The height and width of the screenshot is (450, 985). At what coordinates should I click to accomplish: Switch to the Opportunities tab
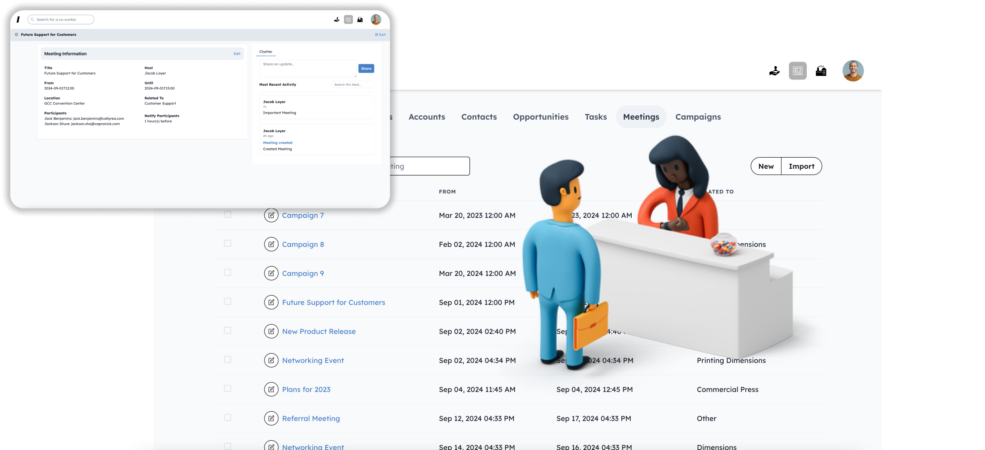541,117
